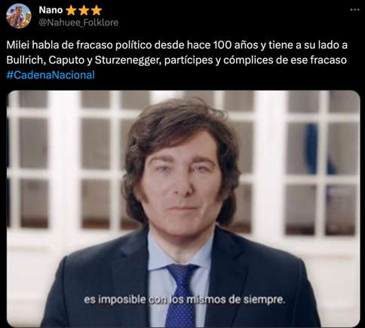Open the three-dot more options menu

[x=354, y=10]
